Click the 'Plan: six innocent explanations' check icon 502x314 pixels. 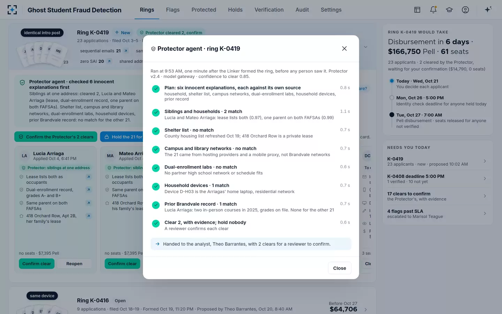156,89
